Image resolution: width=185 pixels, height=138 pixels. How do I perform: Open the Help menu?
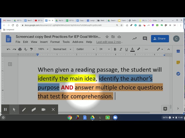point(89,42)
